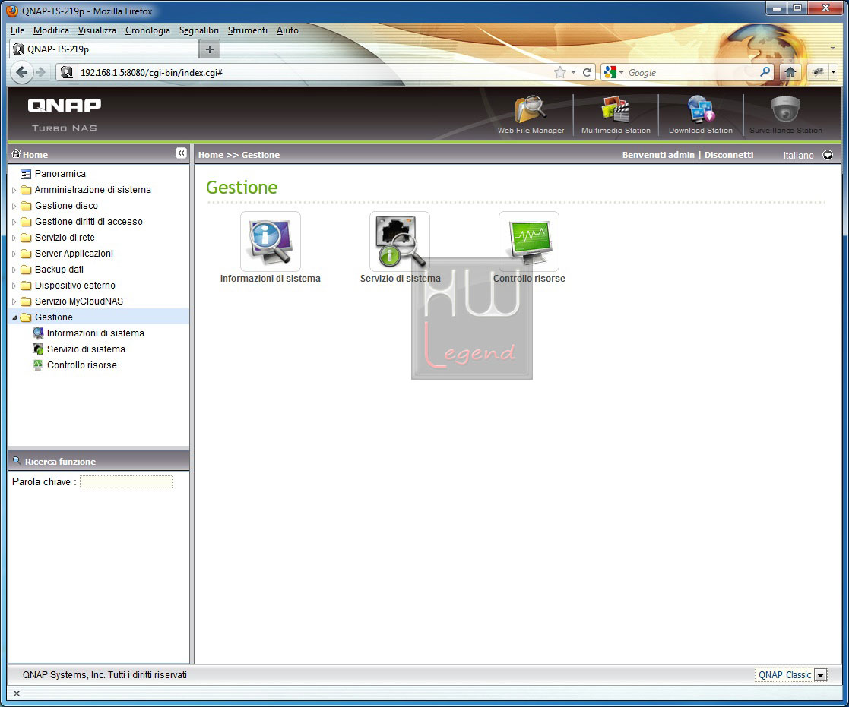The height and width of the screenshot is (707, 849).
Task: Open the search engine selector dropdown
Action: pyautogui.click(x=621, y=72)
